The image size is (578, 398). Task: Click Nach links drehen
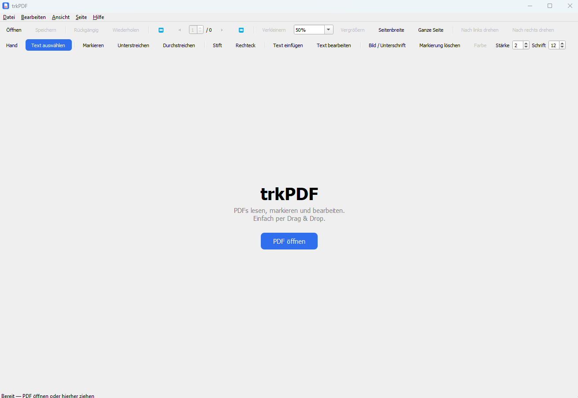point(480,30)
